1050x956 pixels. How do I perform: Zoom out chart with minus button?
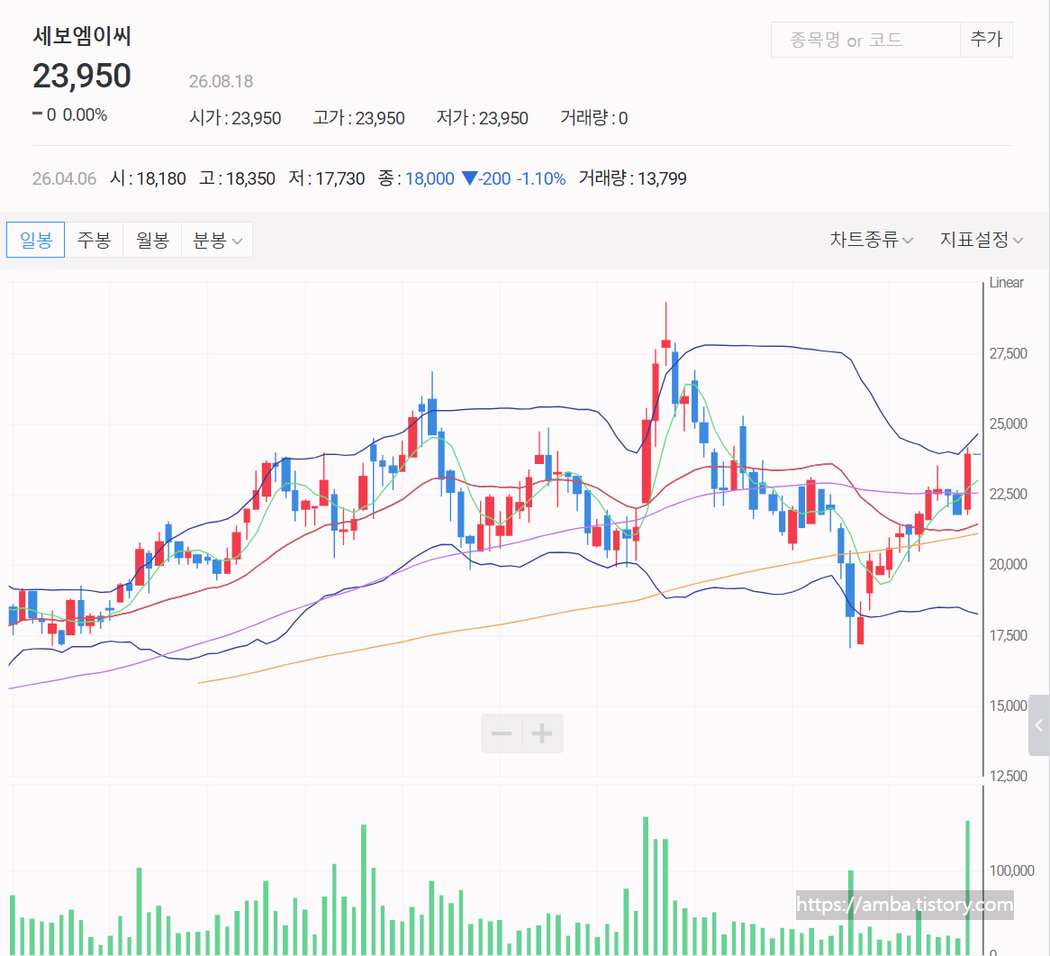502,733
